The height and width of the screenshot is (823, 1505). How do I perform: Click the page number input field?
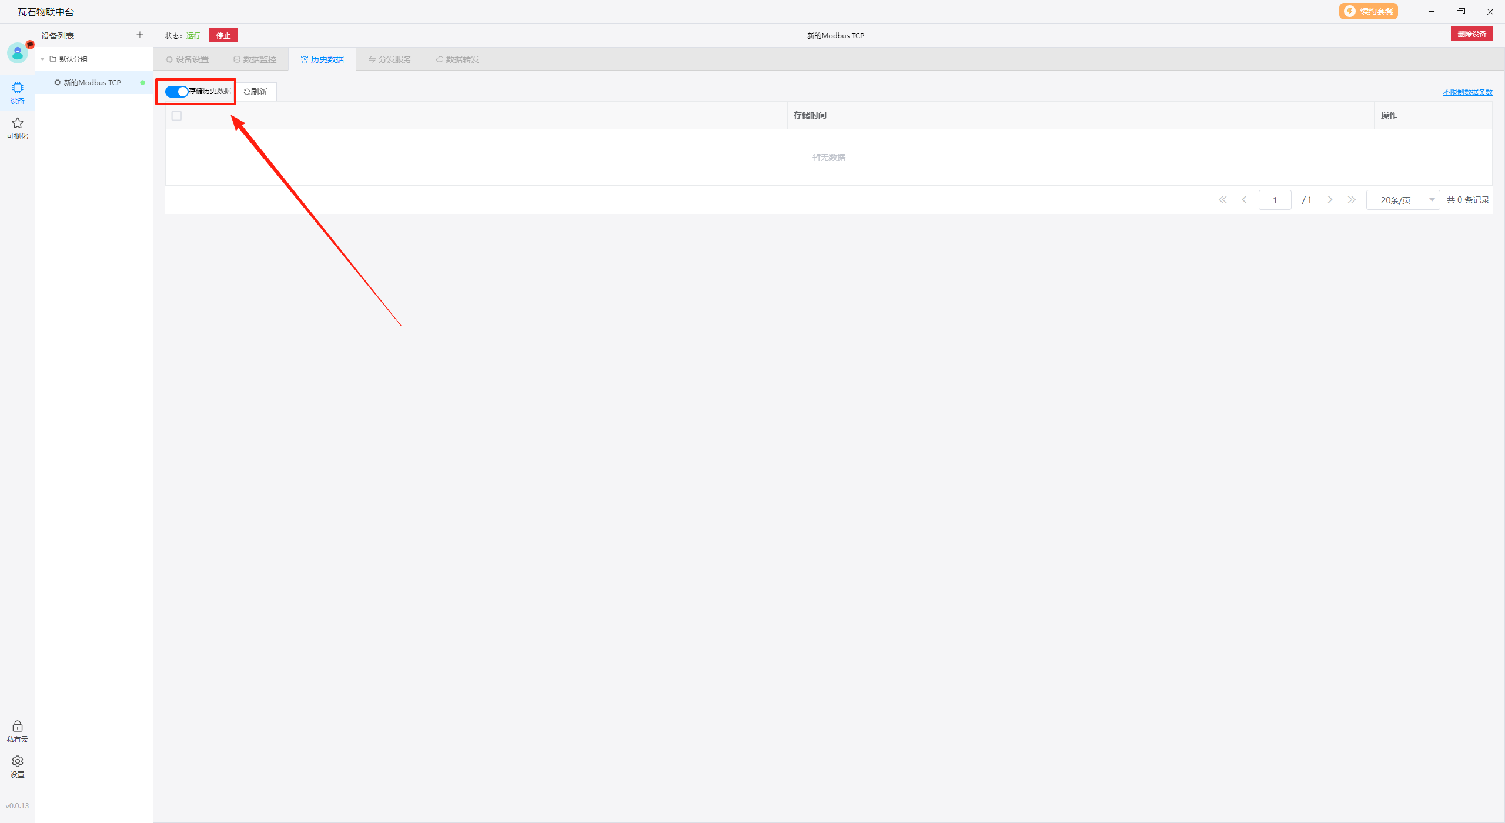click(1275, 200)
